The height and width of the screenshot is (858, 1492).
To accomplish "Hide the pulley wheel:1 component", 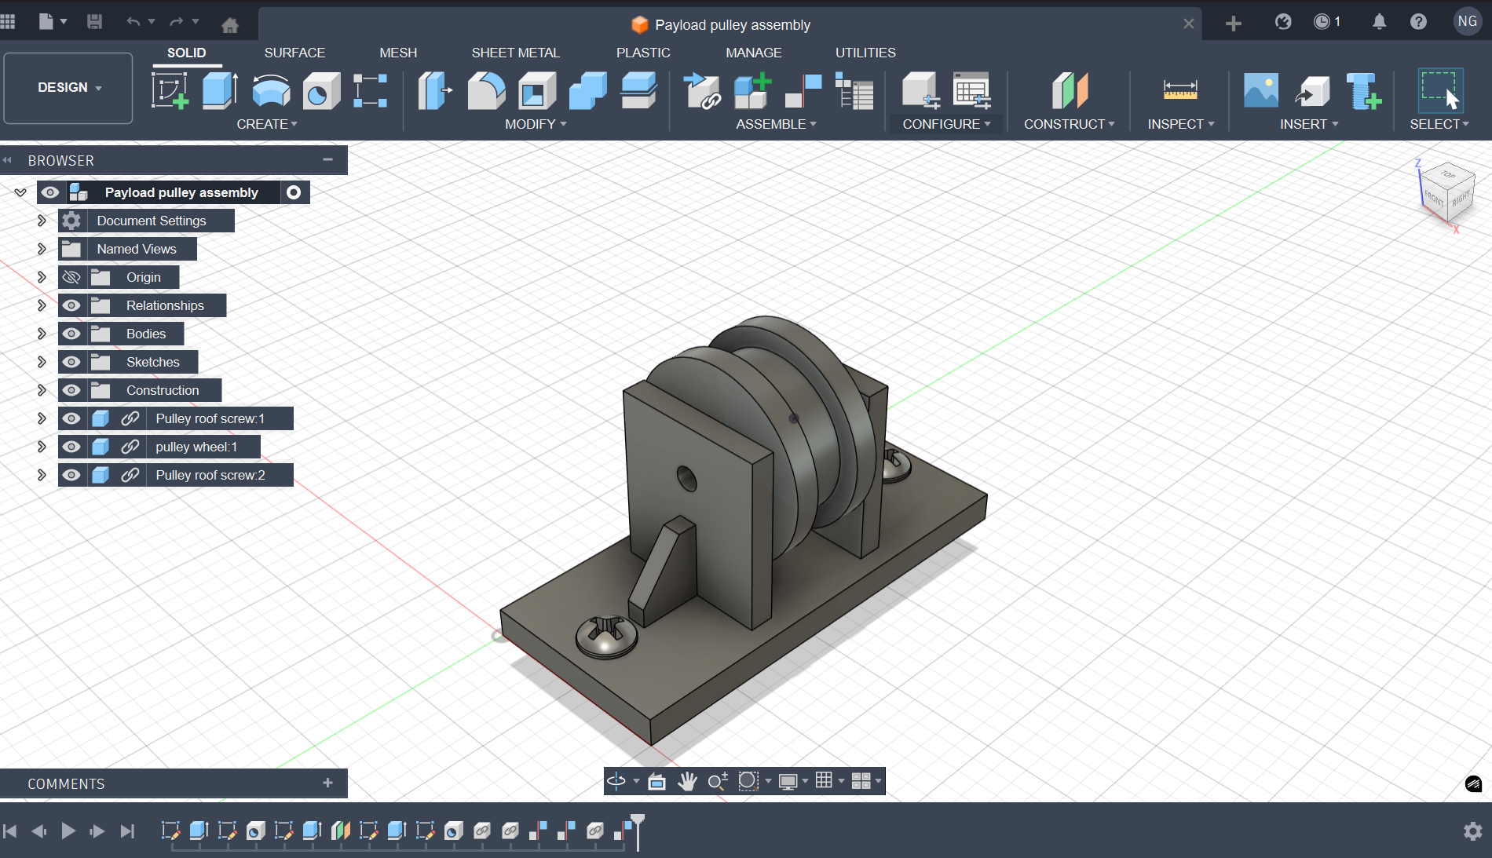I will [x=71, y=447].
